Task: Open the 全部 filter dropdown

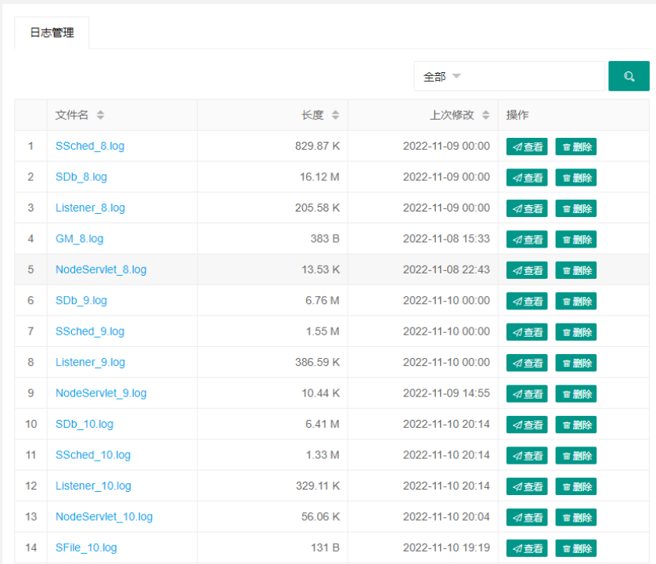Action: 442,77
